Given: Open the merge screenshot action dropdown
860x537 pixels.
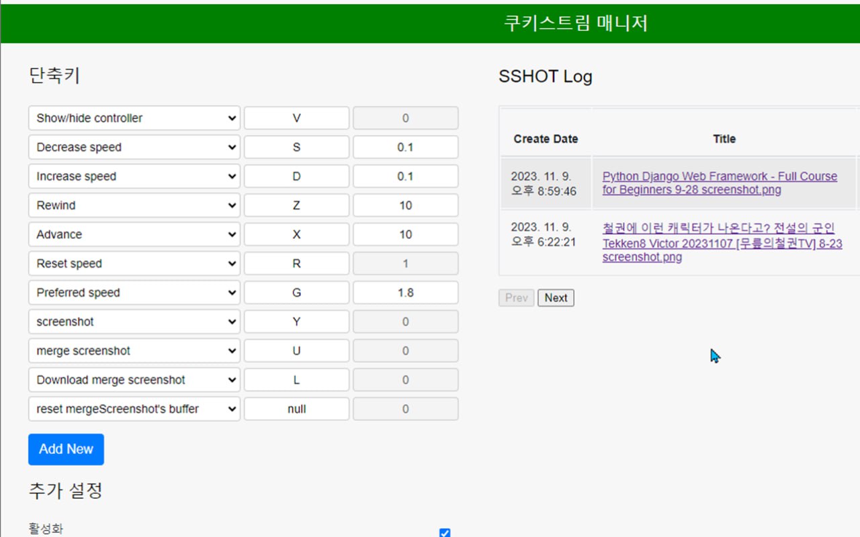Looking at the screenshot, I should click(134, 351).
